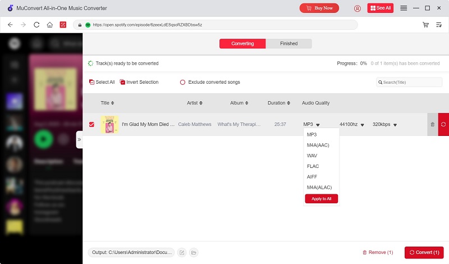Click the Buy Now button
The image size is (449, 264).
[319, 8]
